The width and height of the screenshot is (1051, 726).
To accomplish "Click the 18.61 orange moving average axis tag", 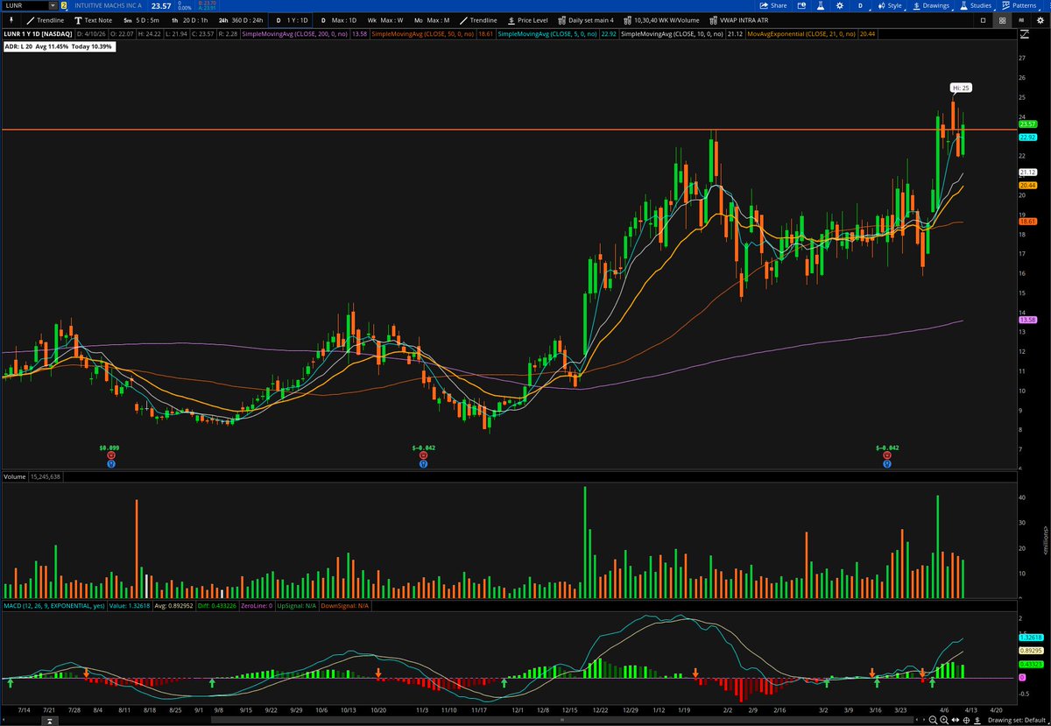I will tap(1027, 222).
